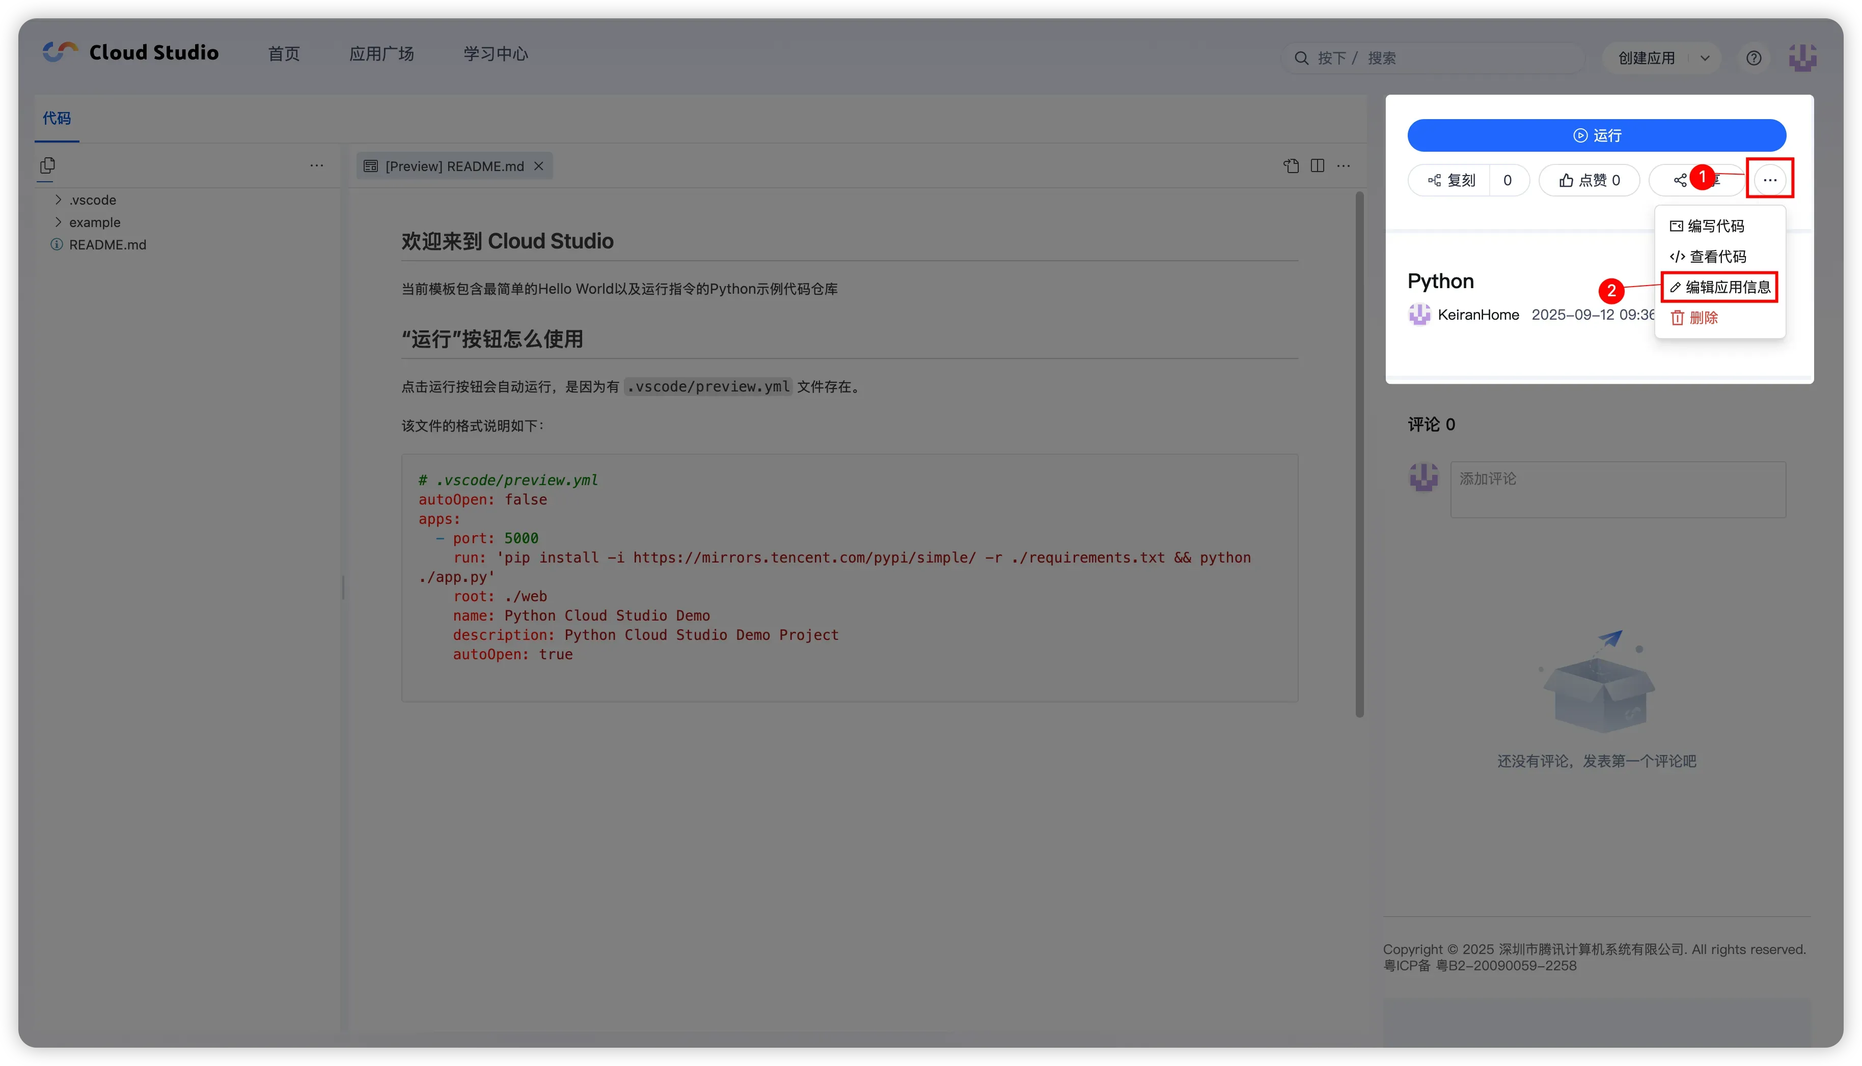This screenshot has height=1066, width=1862.
Task: Open the 创建应用 dropdown arrow
Action: coord(1705,58)
